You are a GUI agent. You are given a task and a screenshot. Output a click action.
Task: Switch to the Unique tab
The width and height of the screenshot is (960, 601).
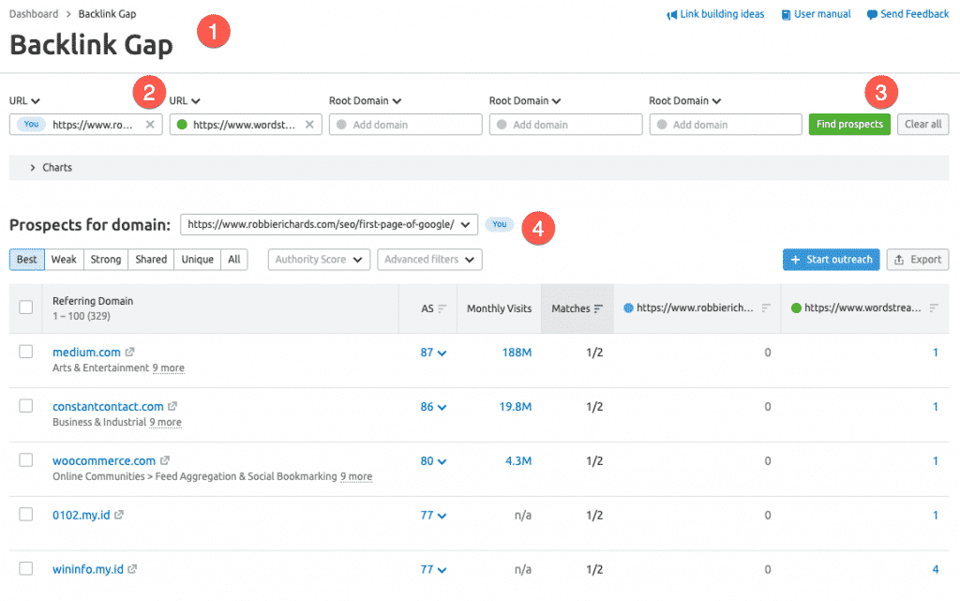click(196, 260)
